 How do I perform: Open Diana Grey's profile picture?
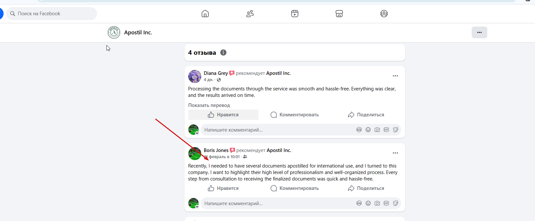coord(195,76)
